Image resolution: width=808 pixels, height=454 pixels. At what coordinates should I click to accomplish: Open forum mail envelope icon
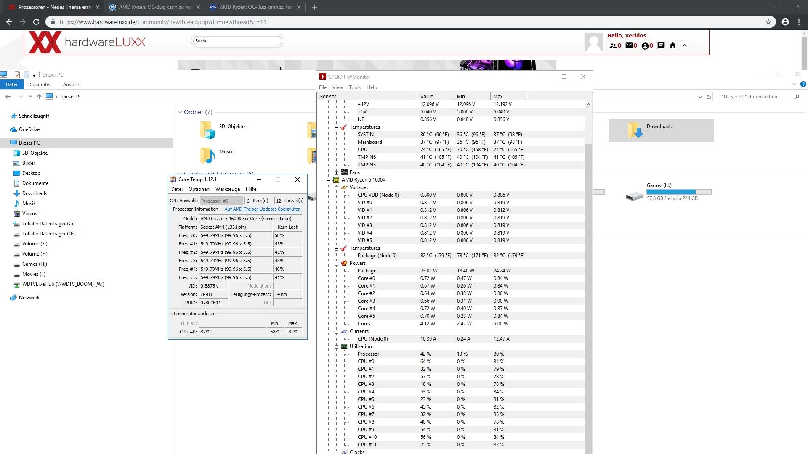[x=629, y=45]
